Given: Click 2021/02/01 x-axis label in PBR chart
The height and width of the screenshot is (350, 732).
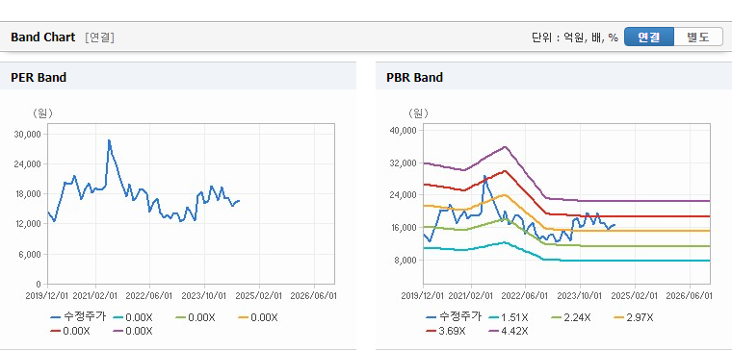Looking at the screenshot, I should click(471, 296).
